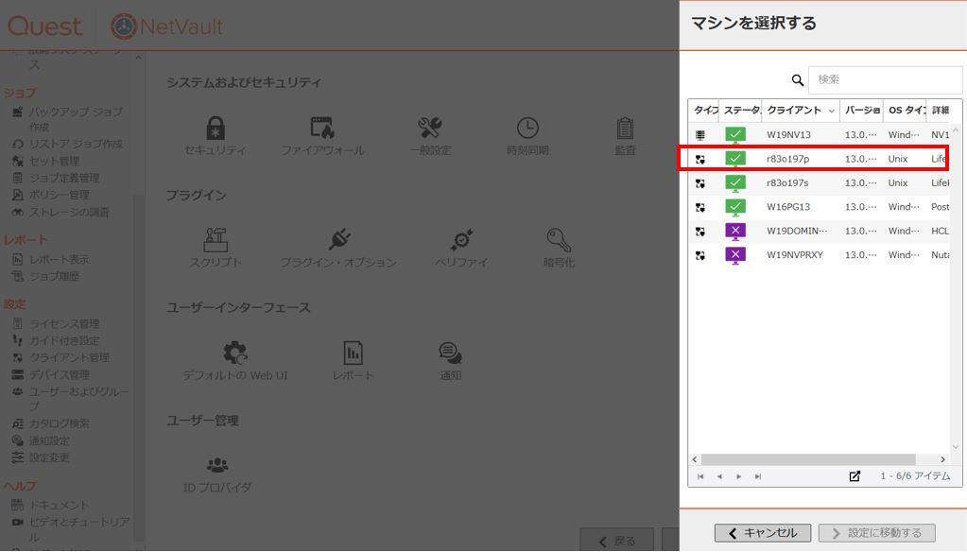Open 設定変更 in sidebar

tap(49, 457)
